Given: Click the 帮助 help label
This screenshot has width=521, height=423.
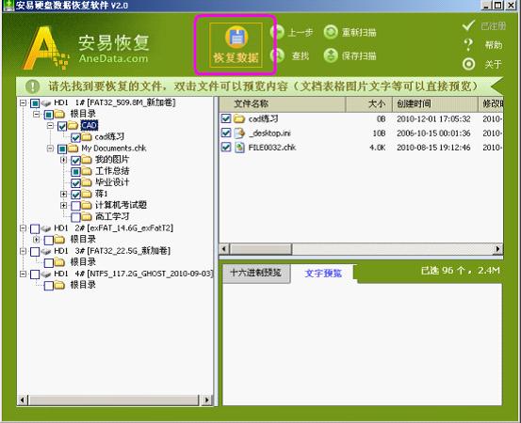Looking at the screenshot, I should (493, 45).
